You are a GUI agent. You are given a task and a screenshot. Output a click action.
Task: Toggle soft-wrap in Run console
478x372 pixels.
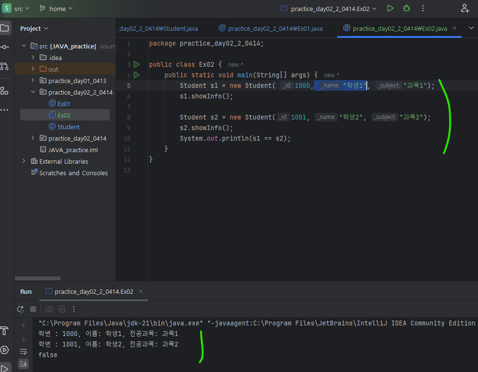coord(23,351)
